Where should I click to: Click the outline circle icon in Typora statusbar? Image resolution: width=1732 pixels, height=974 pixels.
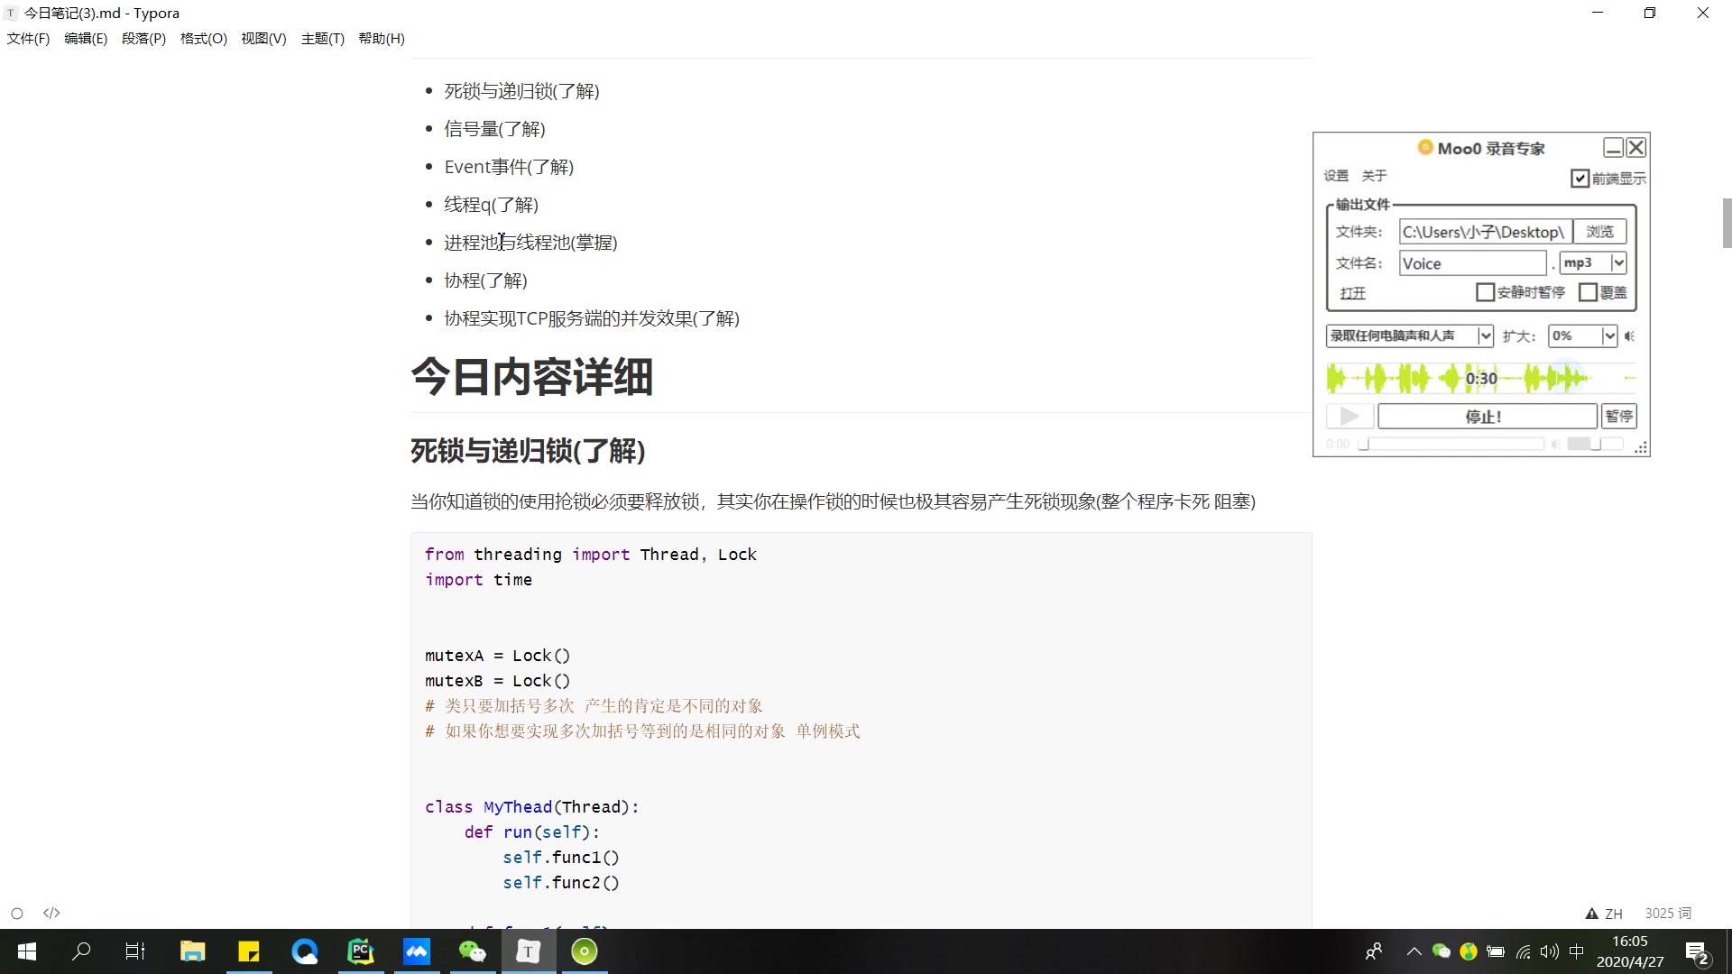pos(15,913)
